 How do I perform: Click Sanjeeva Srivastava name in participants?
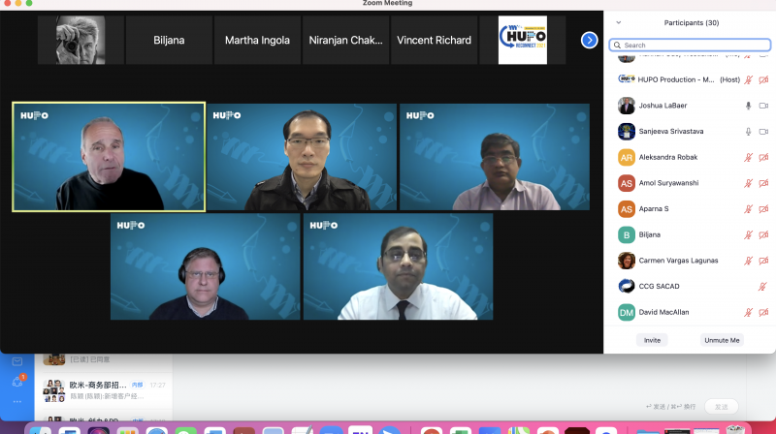pyautogui.click(x=670, y=132)
